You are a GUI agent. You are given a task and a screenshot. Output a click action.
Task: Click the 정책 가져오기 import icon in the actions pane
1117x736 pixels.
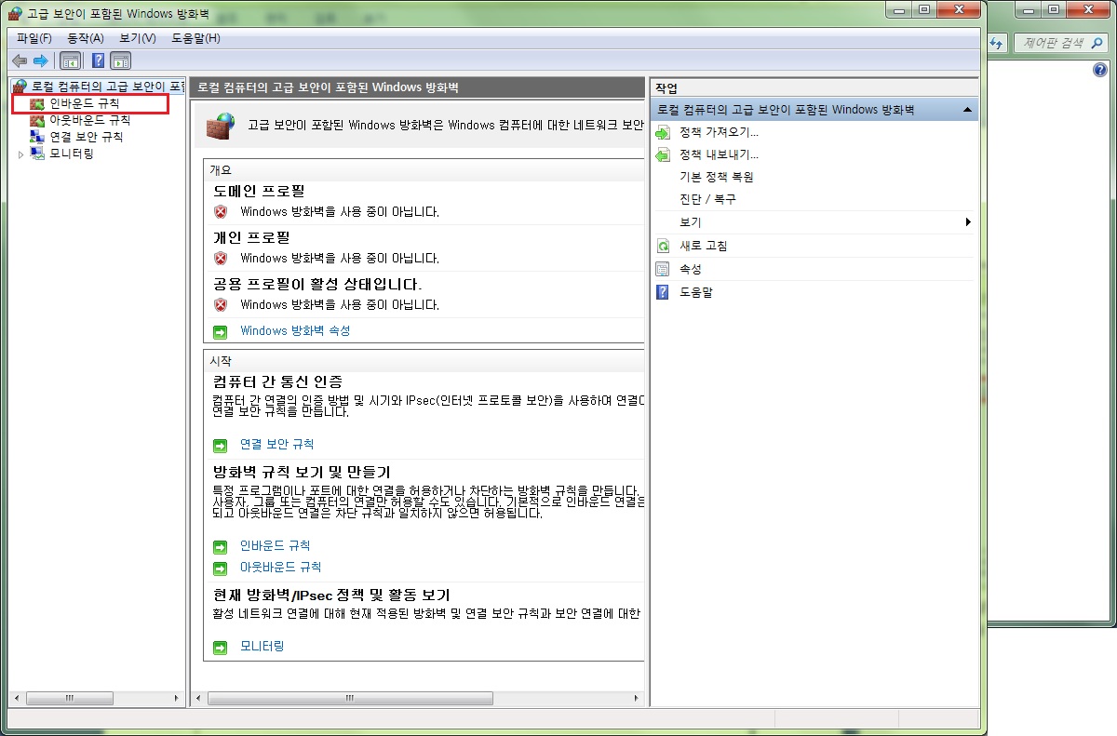[x=663, y=133]
